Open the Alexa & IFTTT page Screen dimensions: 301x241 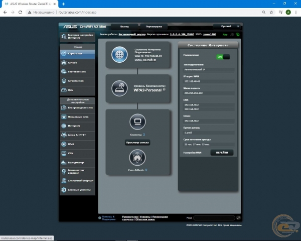(77, 135)
